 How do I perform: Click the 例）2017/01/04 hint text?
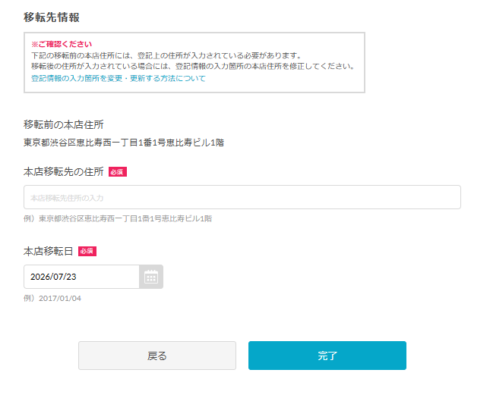pos(52,299)
